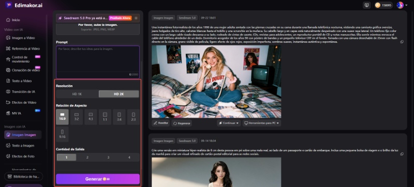The image size is (414, 187).
Task: Close the Seedream 5.0 Pro banner
Action: (136, 18)
